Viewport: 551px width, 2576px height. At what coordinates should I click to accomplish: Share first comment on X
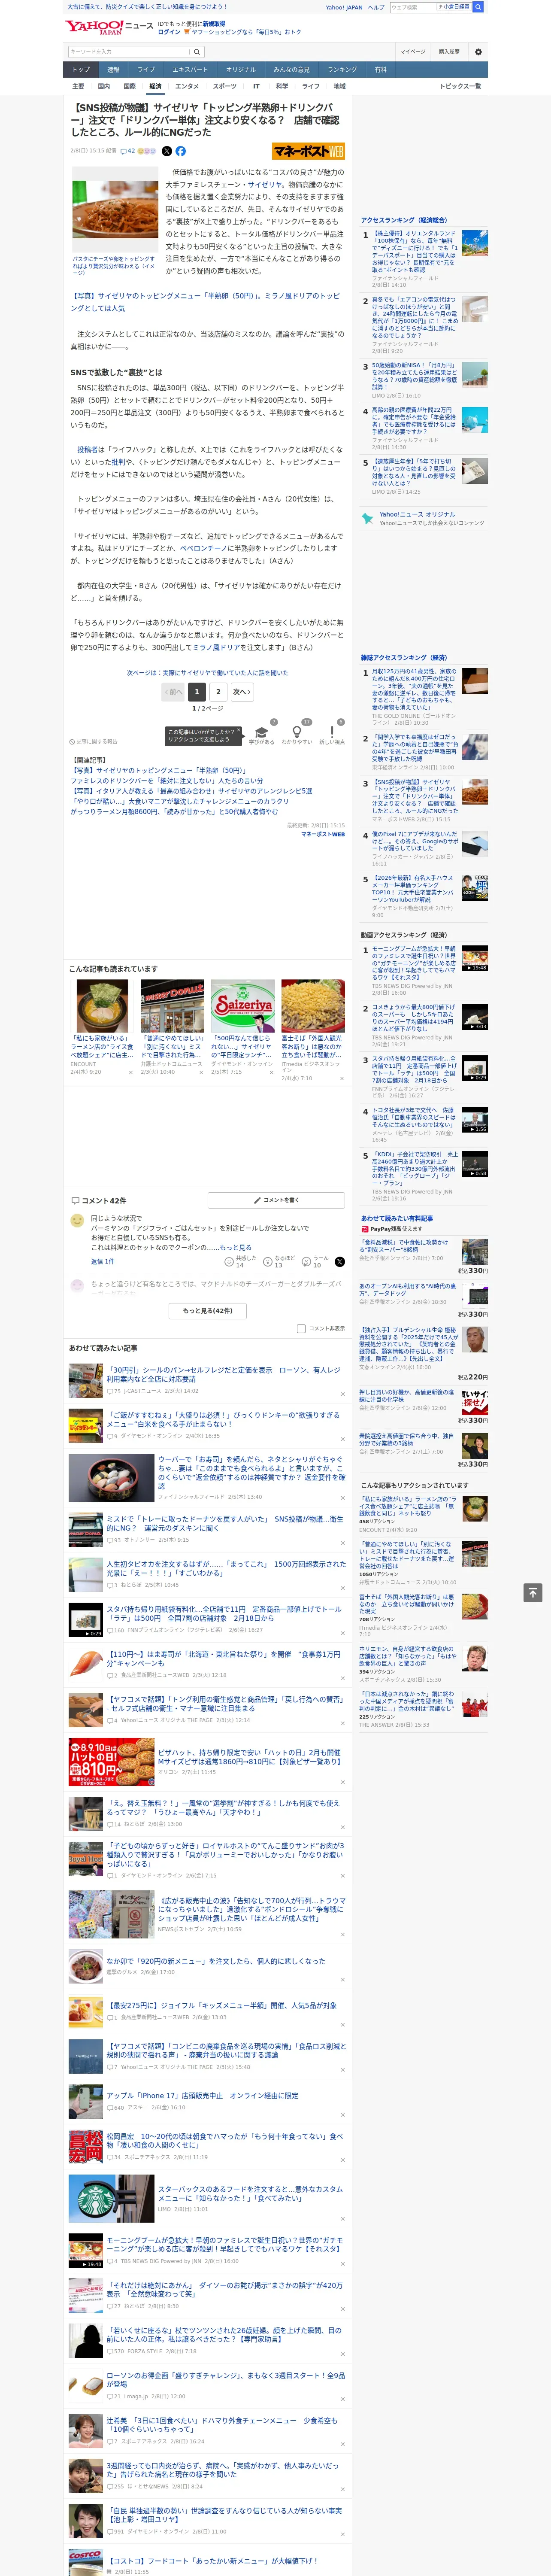[339, 1261]
